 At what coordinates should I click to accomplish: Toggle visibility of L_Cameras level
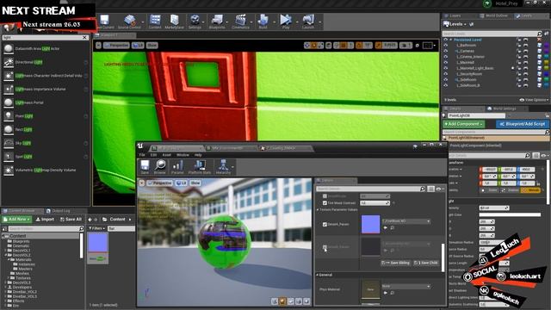[x=446, y=51]
